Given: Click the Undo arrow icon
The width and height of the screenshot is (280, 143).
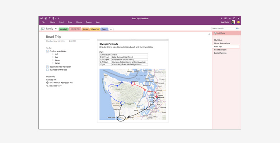Looking at the screenshot, I should pos(50,18).
